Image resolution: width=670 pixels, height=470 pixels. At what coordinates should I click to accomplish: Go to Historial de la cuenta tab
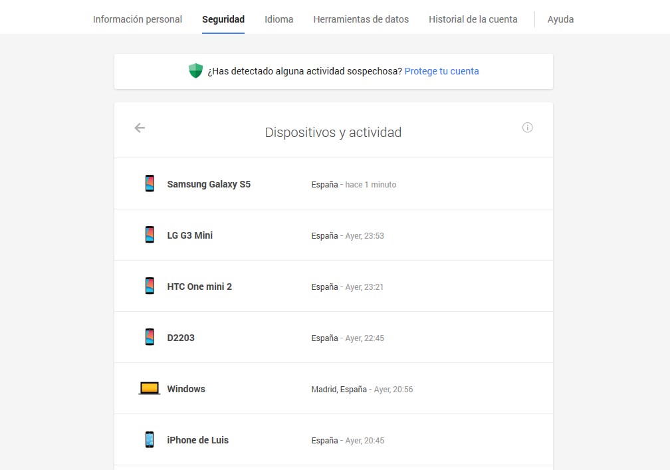pyautogui.click(x=473, y=19)
